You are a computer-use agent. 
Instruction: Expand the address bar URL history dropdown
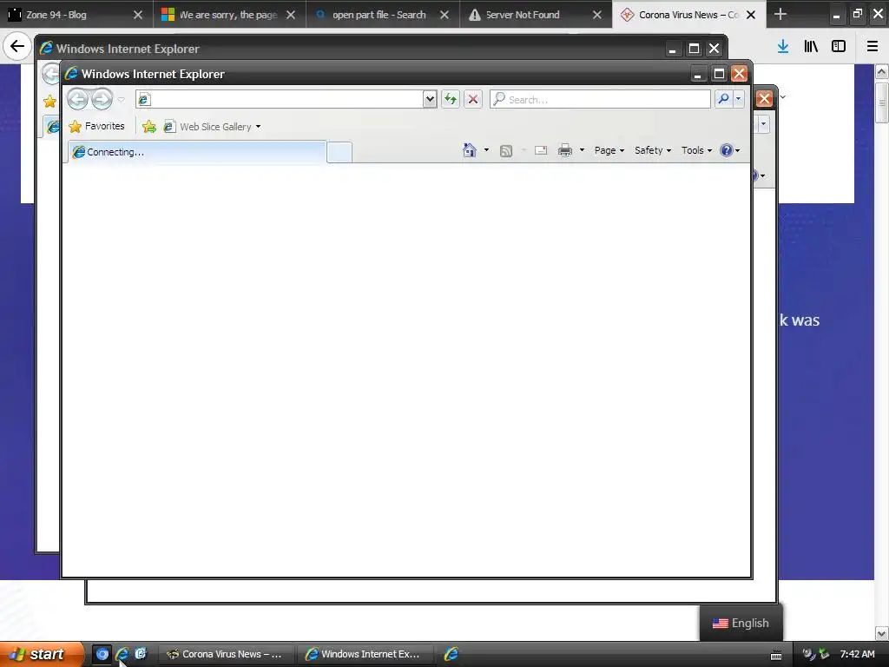[x=430, y=99]
